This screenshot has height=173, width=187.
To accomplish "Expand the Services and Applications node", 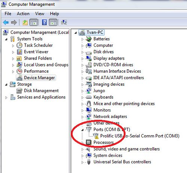I will [x=6, y=97].
